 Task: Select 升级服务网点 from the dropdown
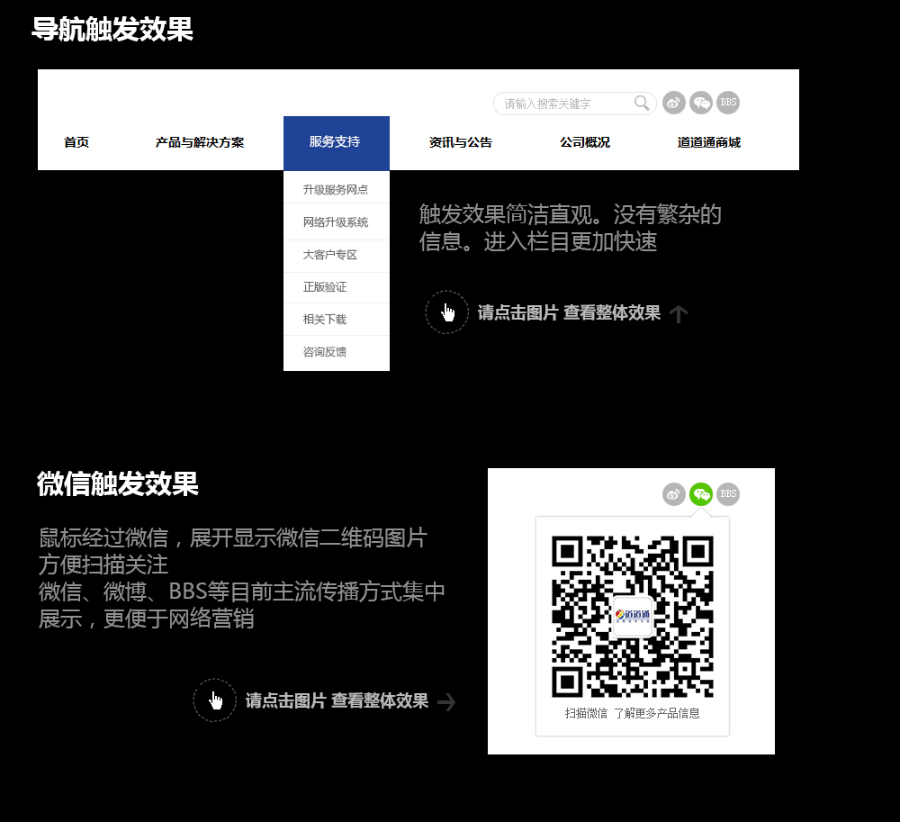click(337, 189)
